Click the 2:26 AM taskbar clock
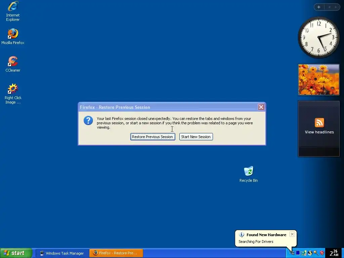 [x=334, y=253]
